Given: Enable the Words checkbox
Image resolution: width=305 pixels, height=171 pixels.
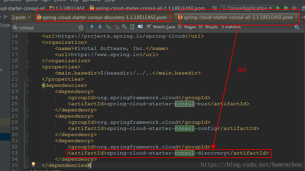Looking at the screenshot, I should [201, 27].
